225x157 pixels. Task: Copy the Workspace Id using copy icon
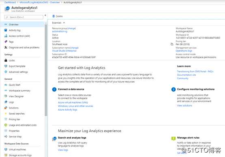pyautogui.click(x=172, y=44)
